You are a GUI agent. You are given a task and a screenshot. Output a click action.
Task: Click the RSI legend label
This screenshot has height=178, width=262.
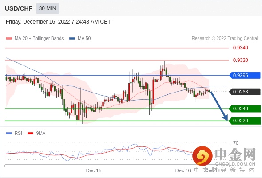pyautogui.click(x=18, y=133)
